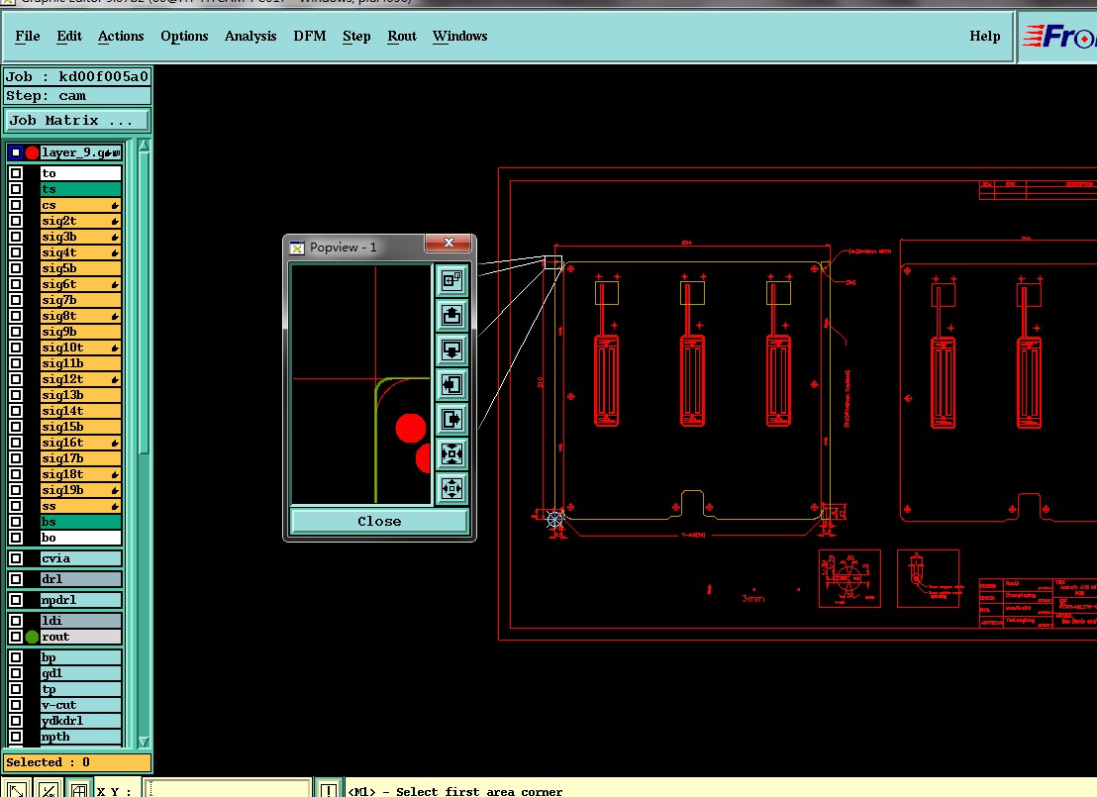The width and height of the screenshot is (1097, 797).
Task: Select the sig19b layer row
Action: pos(80,490)
